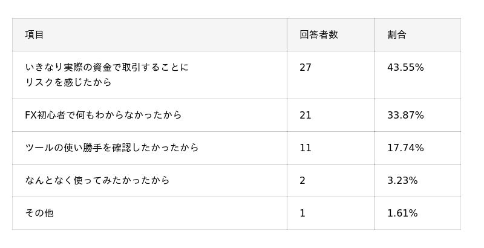Click the line リスクを感じたから
The image size is (484, 248).
click(68, 82)
